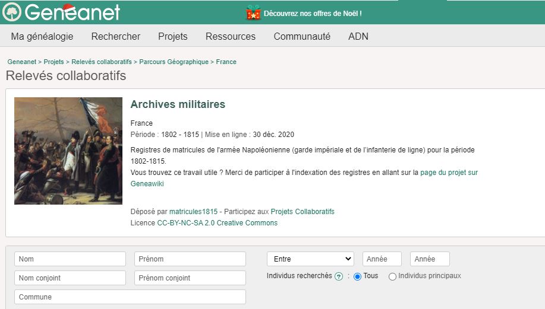
Task: Open the Projets menu
Action: (x=173, y=36)
